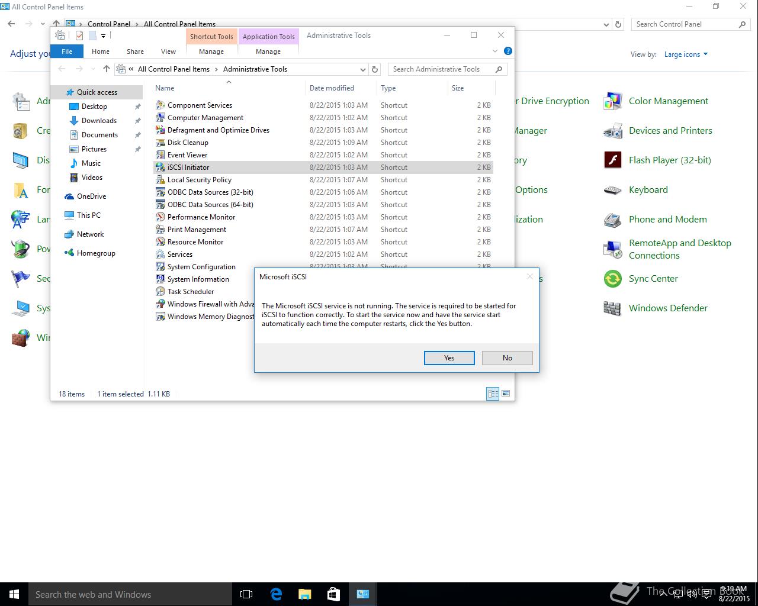This screenshot has height=606, width=758.
Task: Select ODBC Data Sources (64-bit) icon
Action: pos(160,205)
